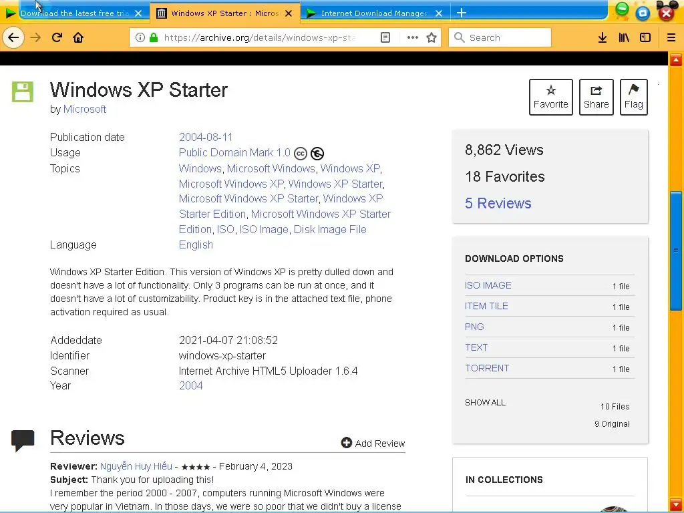Switch to Download the latest free trial tab
Viewport: 684px width, 513px height.
[74, 13]
